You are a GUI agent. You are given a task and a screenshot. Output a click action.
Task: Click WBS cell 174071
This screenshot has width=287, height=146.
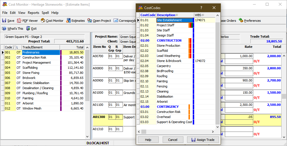[205, 20]
